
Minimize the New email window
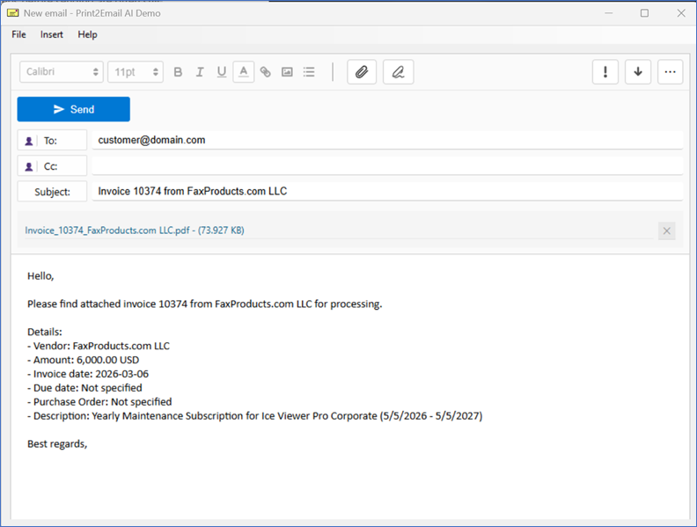coord(608,13)
